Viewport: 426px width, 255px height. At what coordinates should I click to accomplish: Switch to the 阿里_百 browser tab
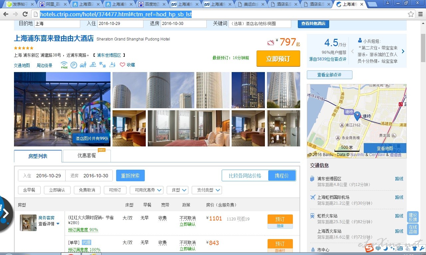point(52,4)
